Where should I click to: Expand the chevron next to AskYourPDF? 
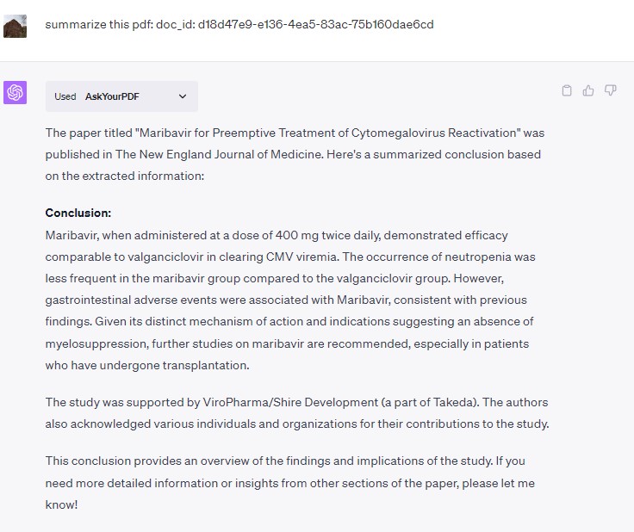tap(183, 96)
